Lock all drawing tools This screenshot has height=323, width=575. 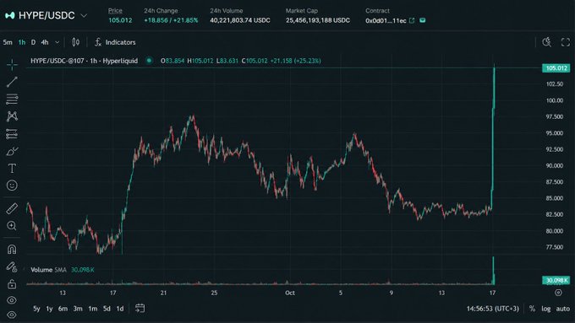click(x=12, y=283)
